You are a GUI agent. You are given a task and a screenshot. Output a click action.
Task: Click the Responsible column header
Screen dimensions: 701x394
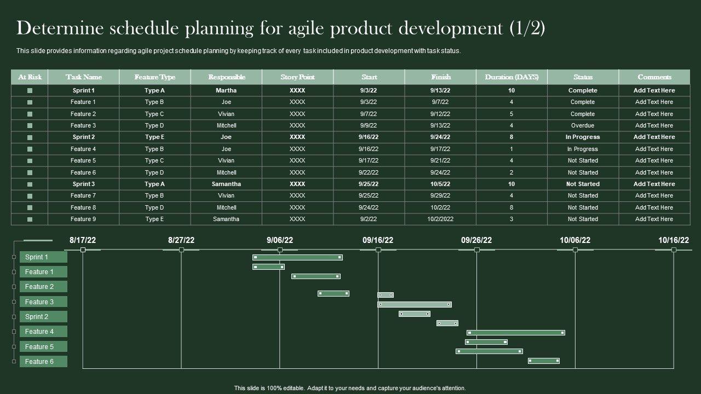tap(226, 77)
